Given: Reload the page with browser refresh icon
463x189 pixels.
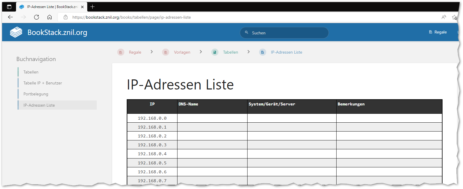Looking at the screenshot, I should coord(37,17).
